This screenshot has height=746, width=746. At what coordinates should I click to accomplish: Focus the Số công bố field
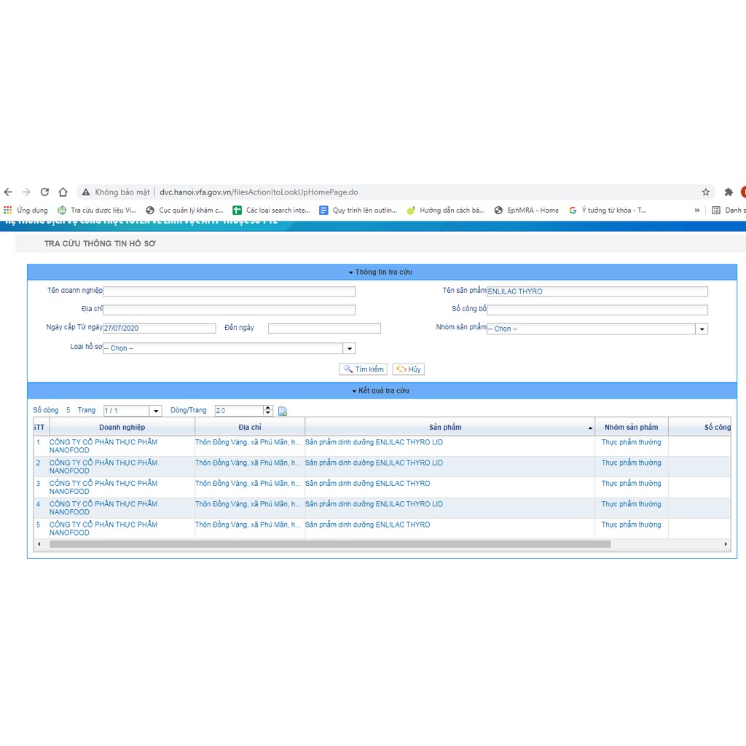597,310
